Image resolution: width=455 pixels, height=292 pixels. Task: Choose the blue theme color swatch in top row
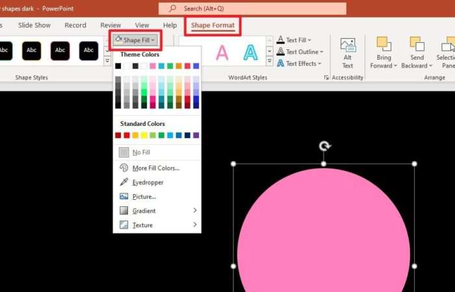(x=196, y=66)
